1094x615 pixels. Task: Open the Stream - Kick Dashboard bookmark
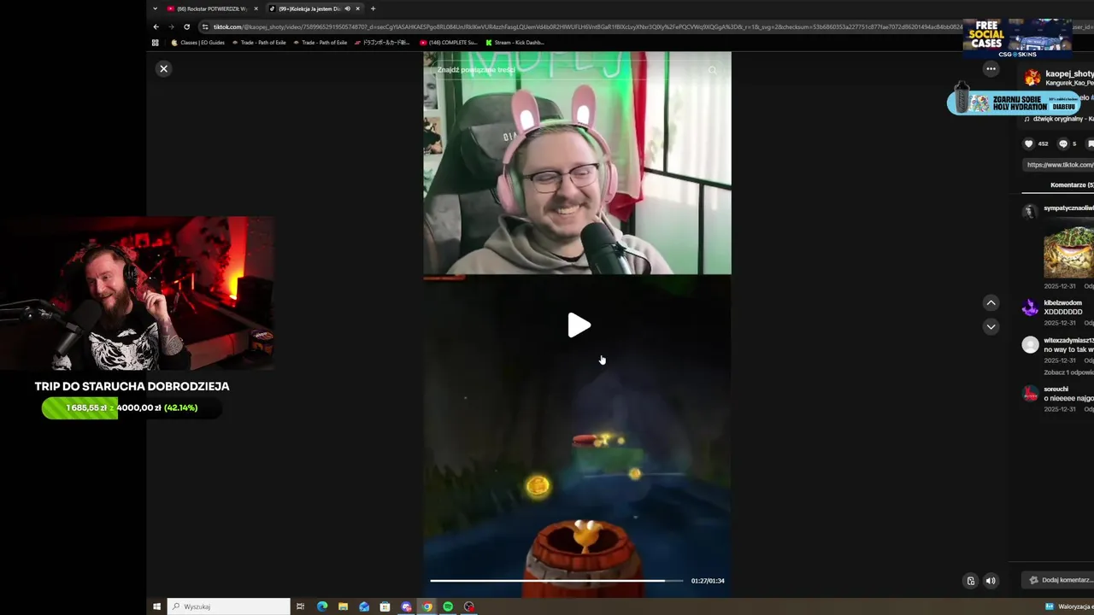(x=515, y=42)
